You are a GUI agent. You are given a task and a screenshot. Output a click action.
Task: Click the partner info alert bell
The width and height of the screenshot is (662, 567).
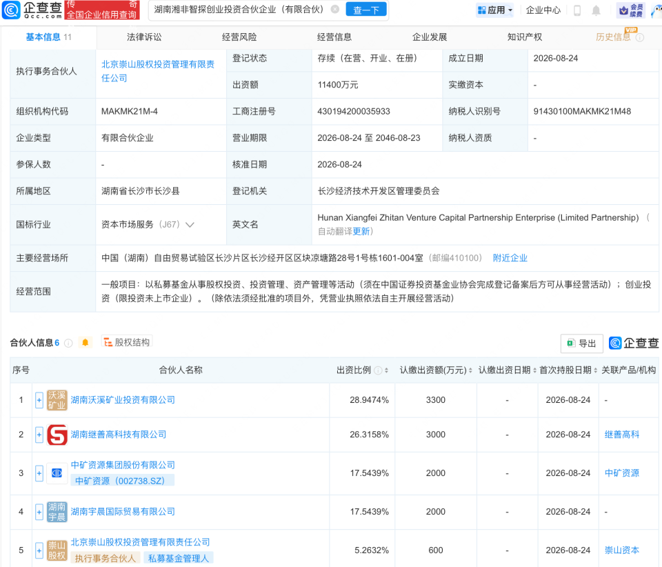point(85,342)
